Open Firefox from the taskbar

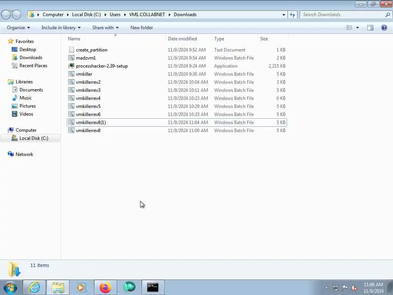click(x=105, y=287)
